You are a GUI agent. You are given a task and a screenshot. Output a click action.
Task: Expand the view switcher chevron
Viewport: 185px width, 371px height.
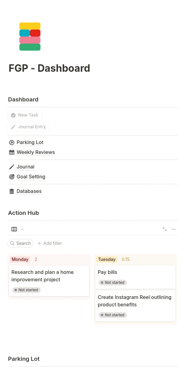point(22,229)
